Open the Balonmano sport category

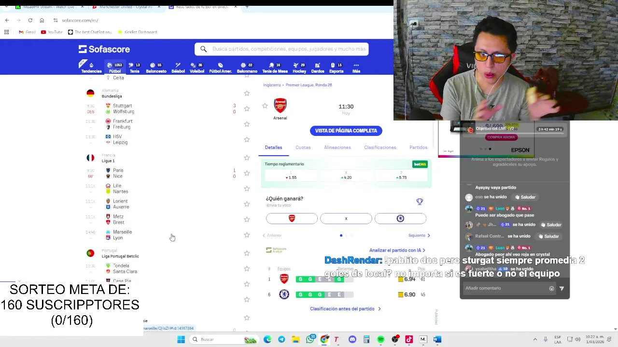click(247, 68)
